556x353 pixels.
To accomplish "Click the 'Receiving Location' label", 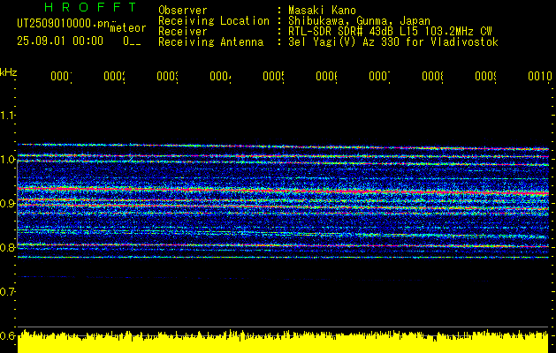I will (214, 21).
